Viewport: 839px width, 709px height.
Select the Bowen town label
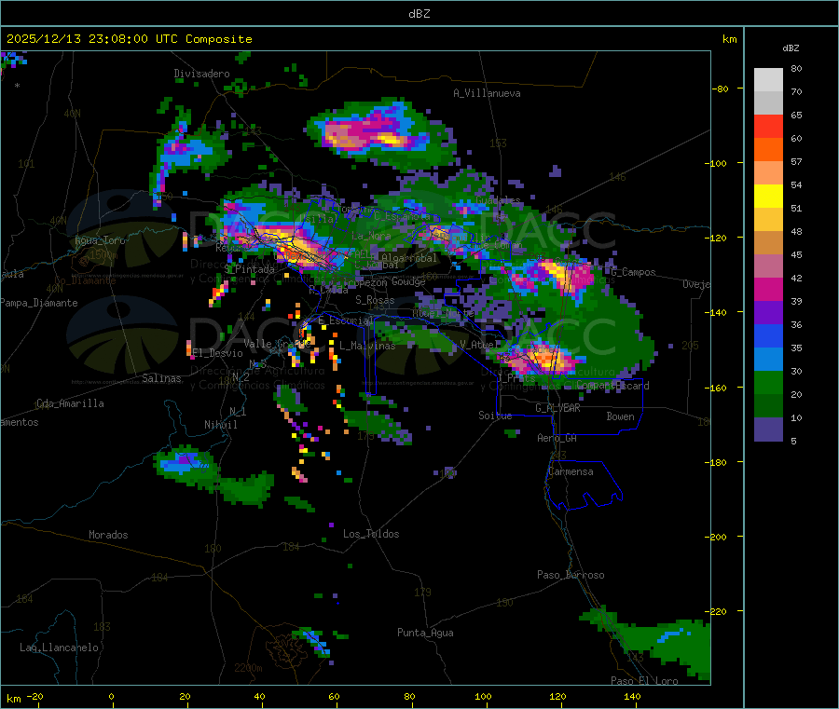tap(620, 416)
